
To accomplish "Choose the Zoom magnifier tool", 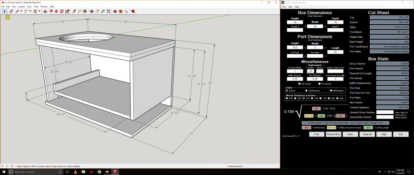I will point(103,11).
